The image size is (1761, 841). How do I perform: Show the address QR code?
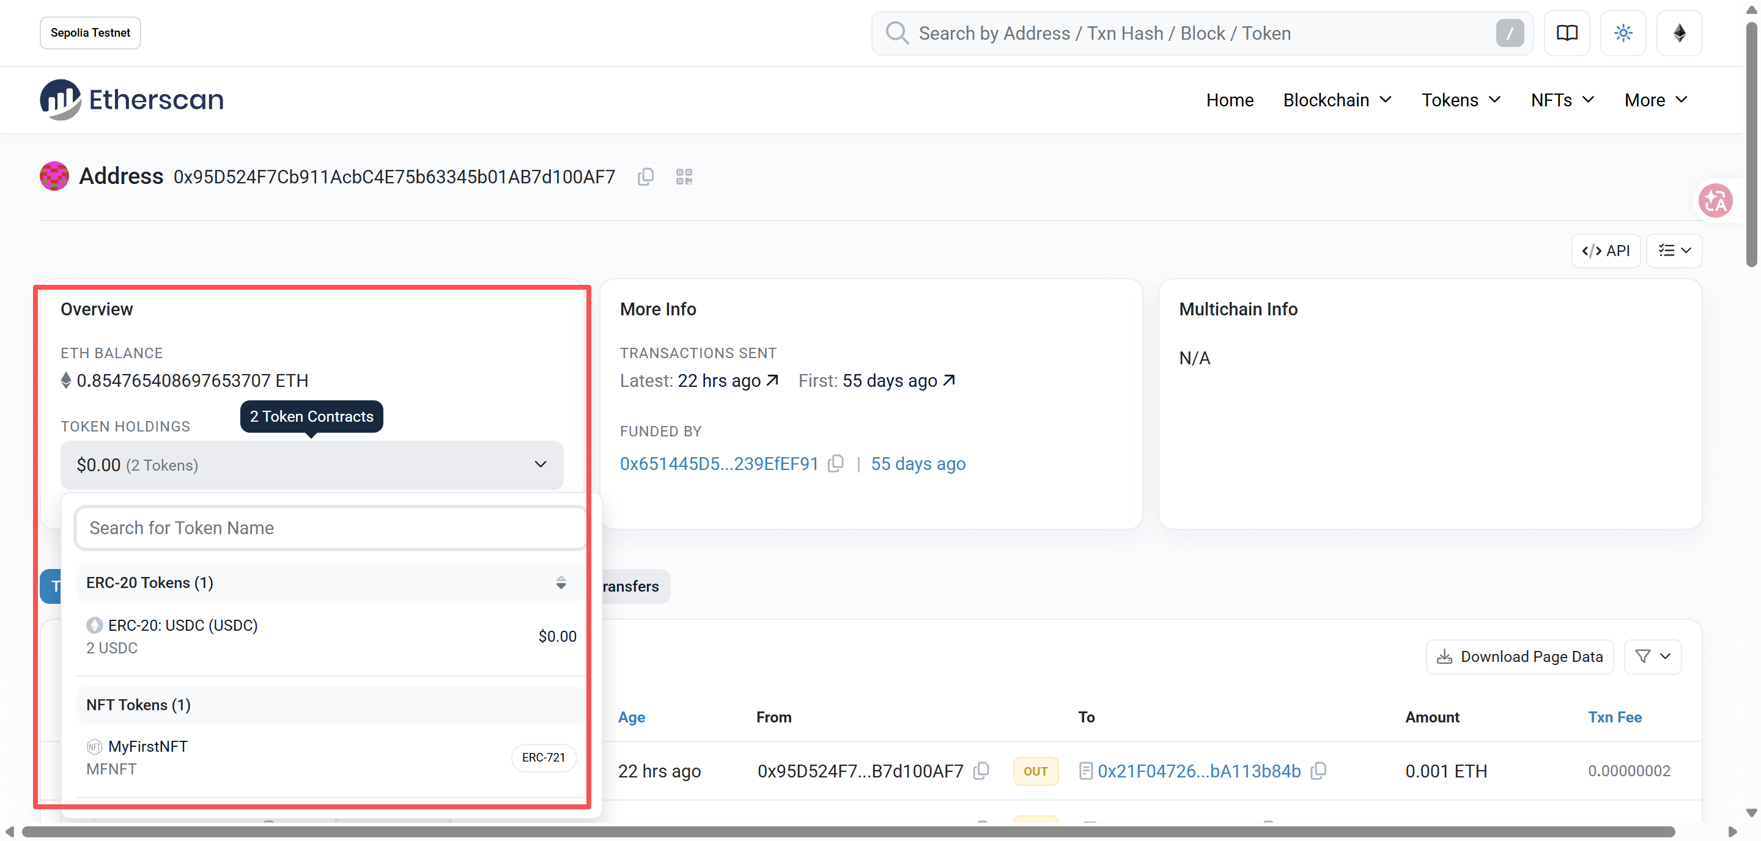tap(684, 177)
